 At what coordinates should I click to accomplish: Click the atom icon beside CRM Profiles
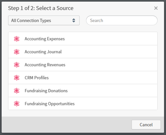point(17,78)
